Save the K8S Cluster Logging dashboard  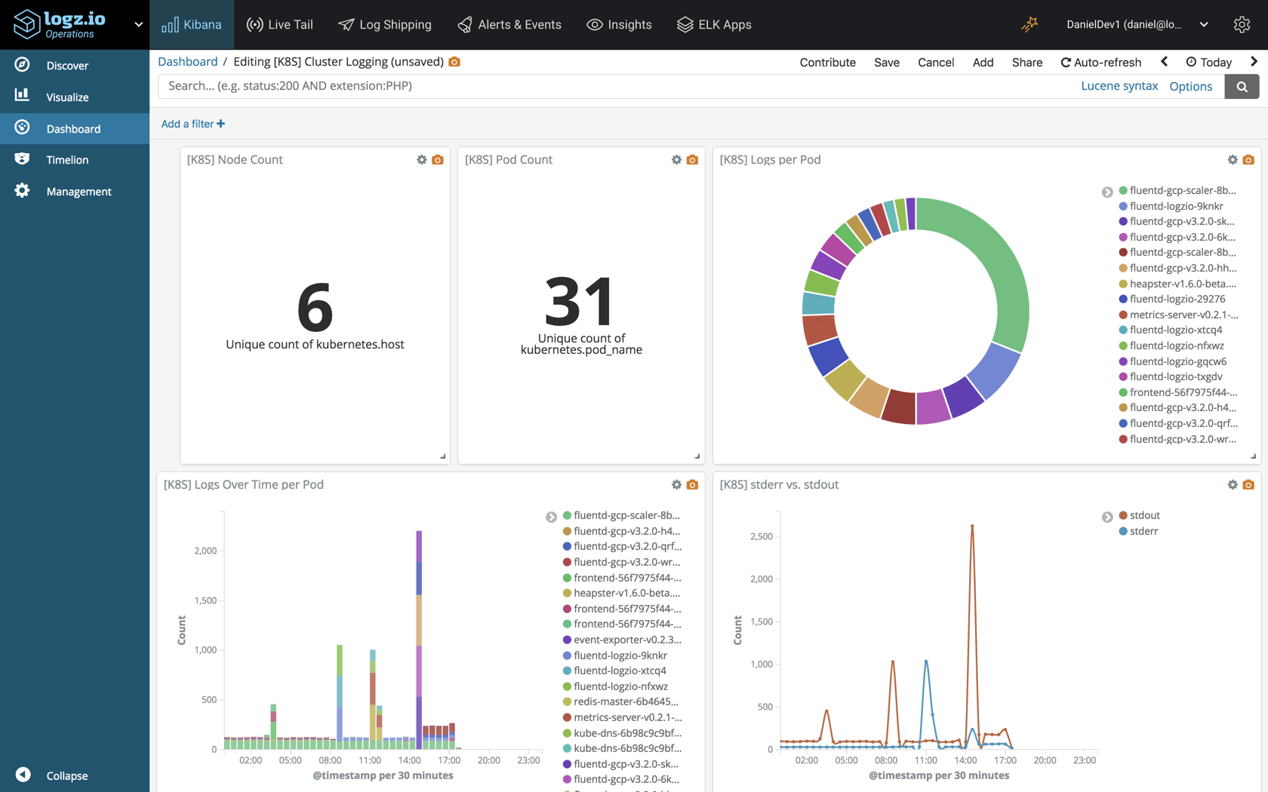pyautogui.click(x=886, y=62)
